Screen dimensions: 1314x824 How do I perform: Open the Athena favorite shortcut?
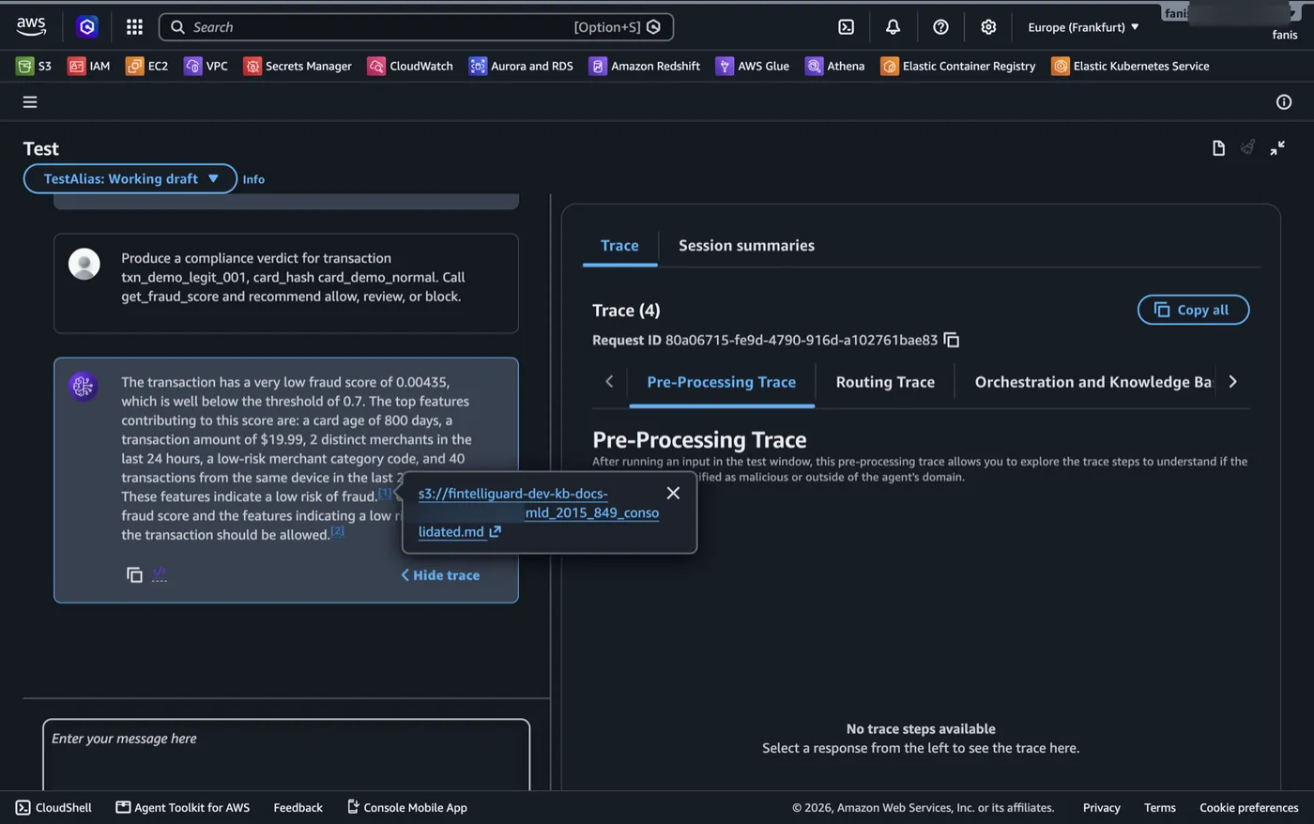pyautogui.click(x=835, y=66)
